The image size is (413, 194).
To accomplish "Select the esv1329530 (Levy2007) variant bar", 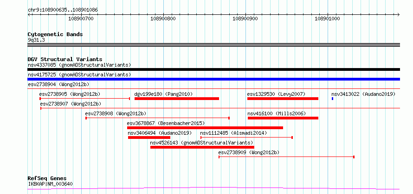I will pyautogui.click(x=283, y=99).
